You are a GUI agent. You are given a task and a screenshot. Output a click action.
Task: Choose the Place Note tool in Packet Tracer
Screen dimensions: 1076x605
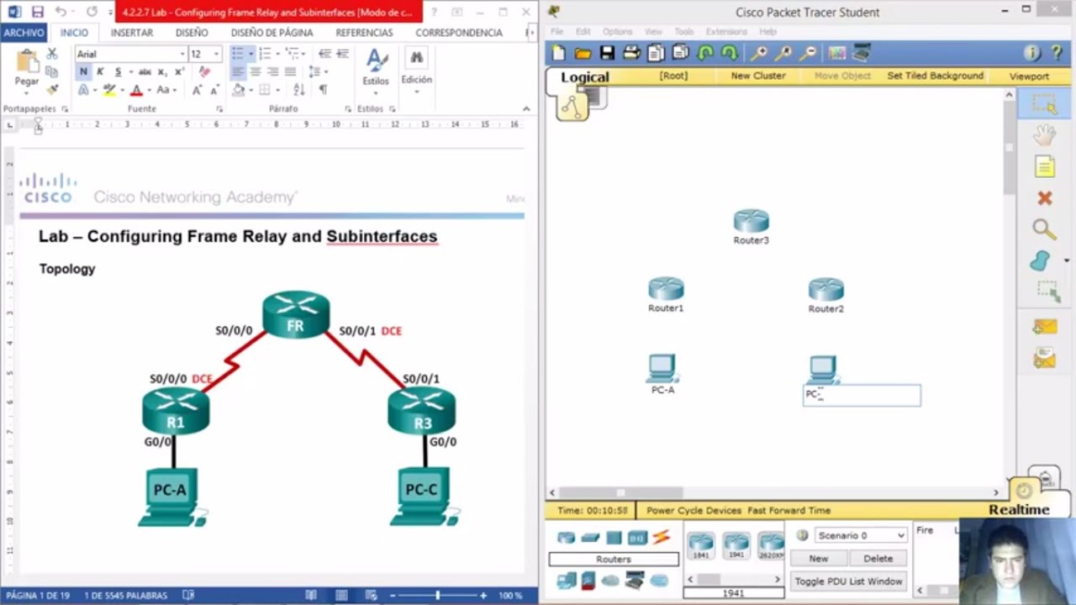point(1045,166)
